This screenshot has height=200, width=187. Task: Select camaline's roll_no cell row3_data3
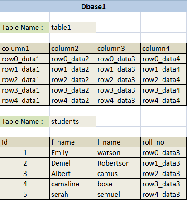tap(163, 184)
